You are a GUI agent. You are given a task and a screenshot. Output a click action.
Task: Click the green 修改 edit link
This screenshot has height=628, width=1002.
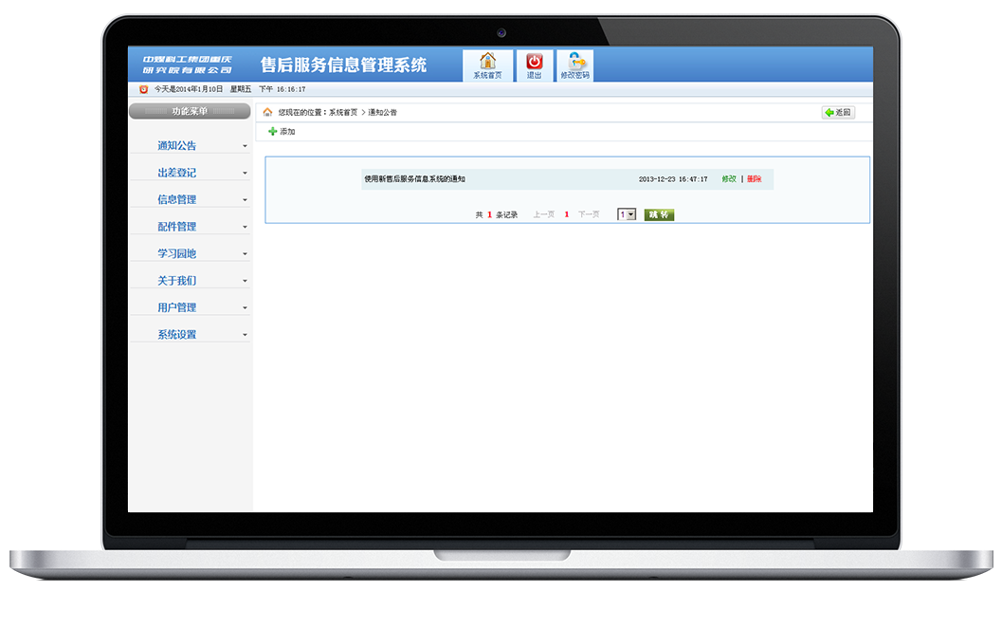coord(729,179)
